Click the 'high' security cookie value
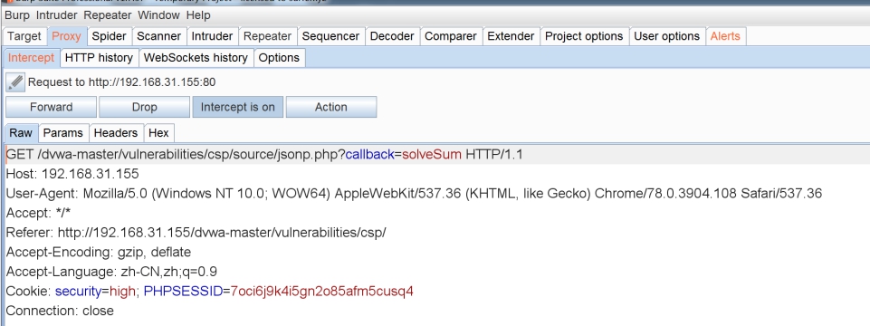Viewport: 870px width, 326px height. point(122,291)
